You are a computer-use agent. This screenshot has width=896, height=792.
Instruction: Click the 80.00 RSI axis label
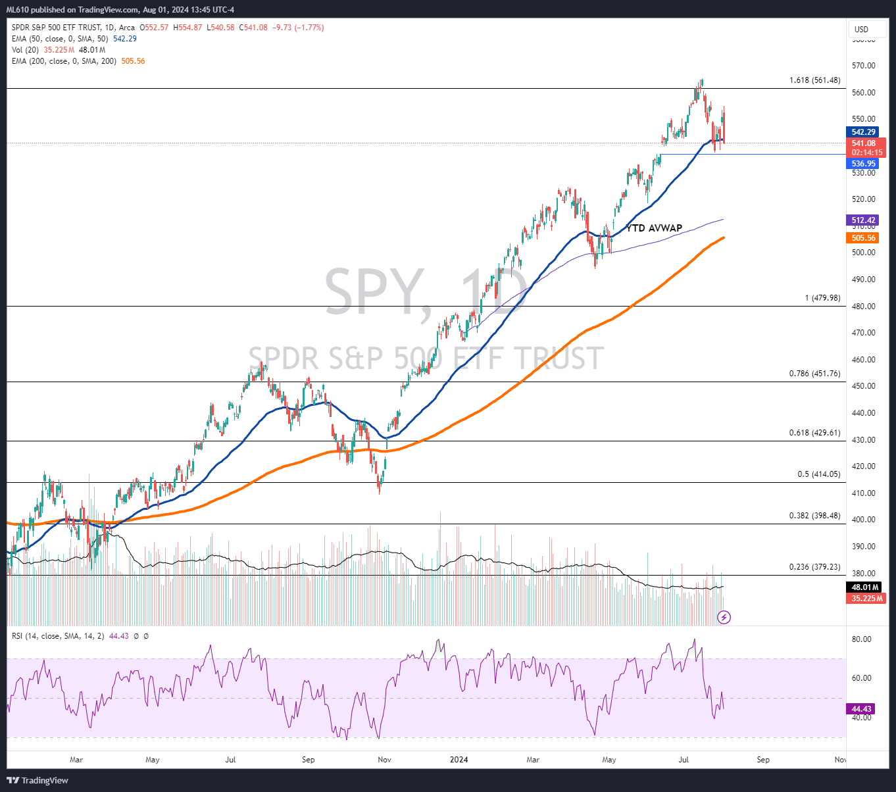861,639
